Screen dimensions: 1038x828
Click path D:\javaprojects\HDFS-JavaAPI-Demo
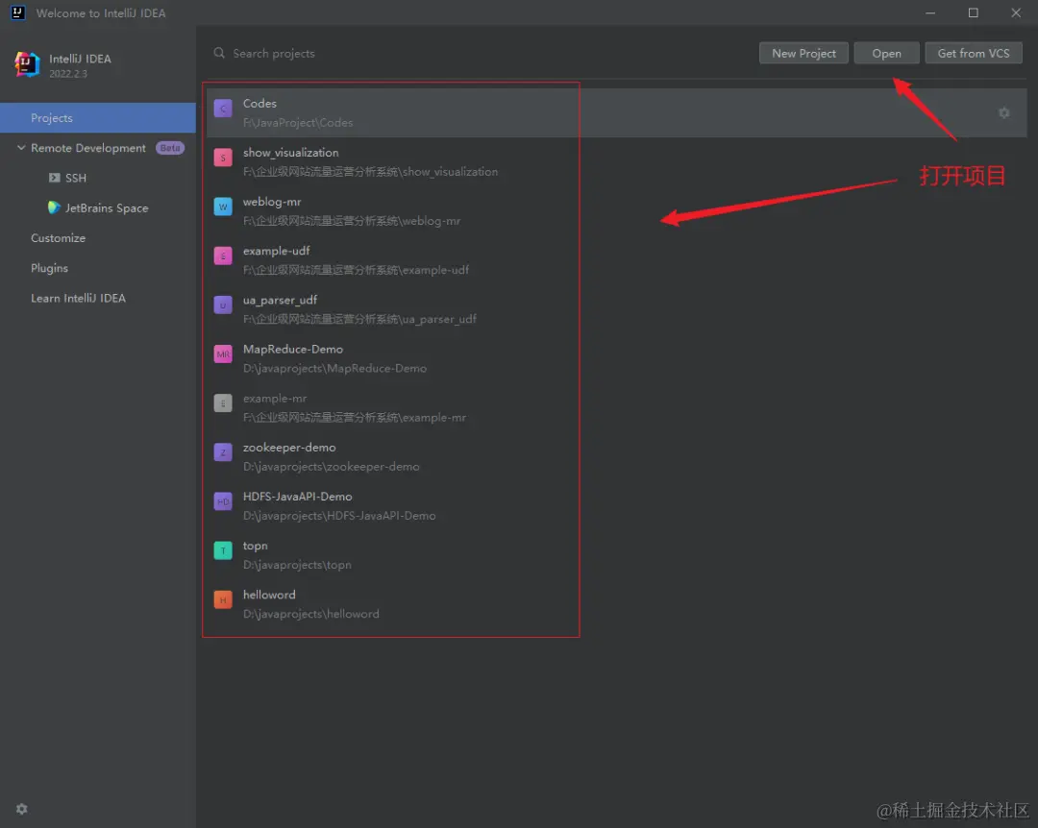point(339,516)
